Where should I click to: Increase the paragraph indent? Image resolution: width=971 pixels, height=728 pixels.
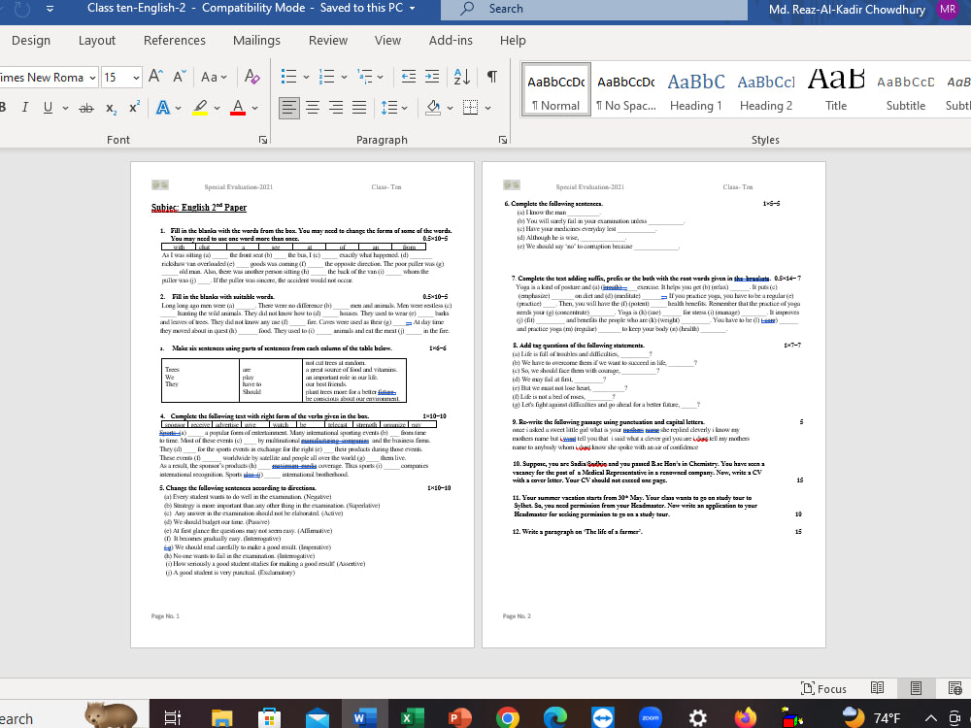point(432,76)
